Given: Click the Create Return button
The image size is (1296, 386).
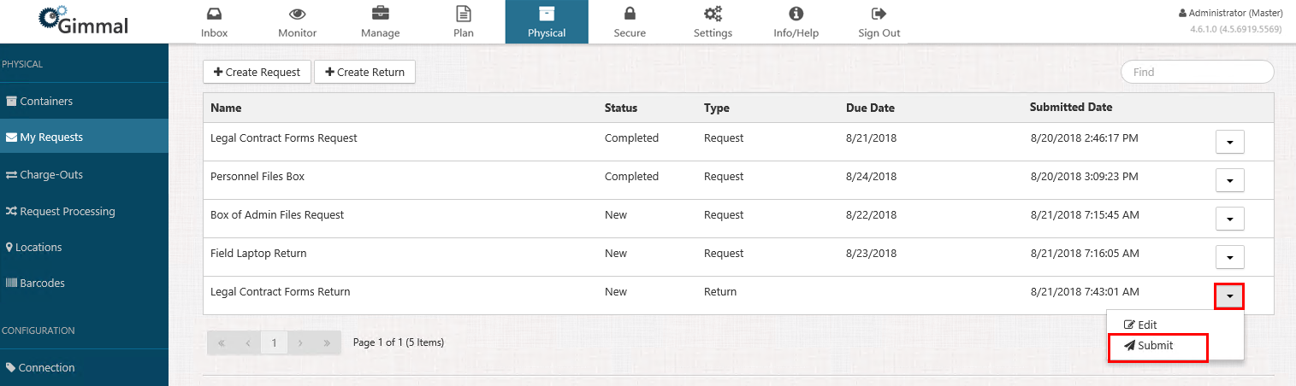Looking at the screenshot, I should point(364,73).
